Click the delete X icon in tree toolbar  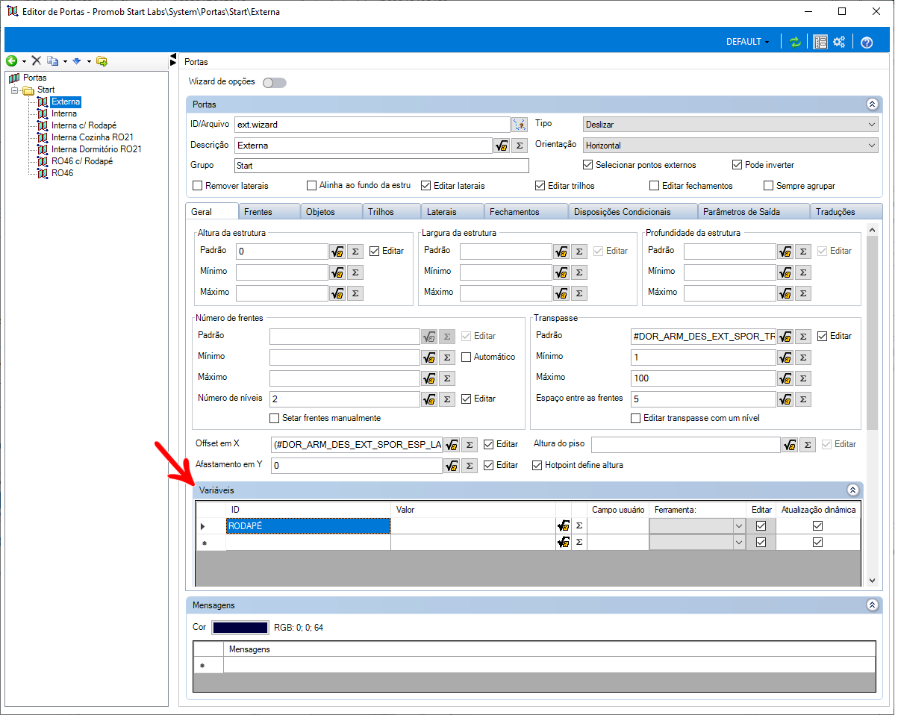click(36, 61)
